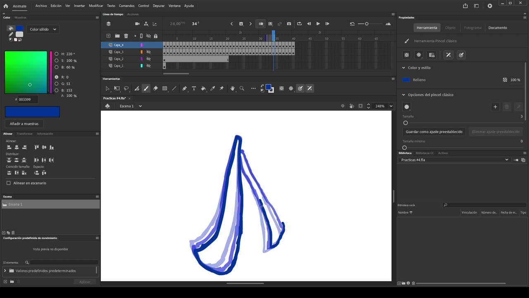Open the Modificar menu

point(96,6)
